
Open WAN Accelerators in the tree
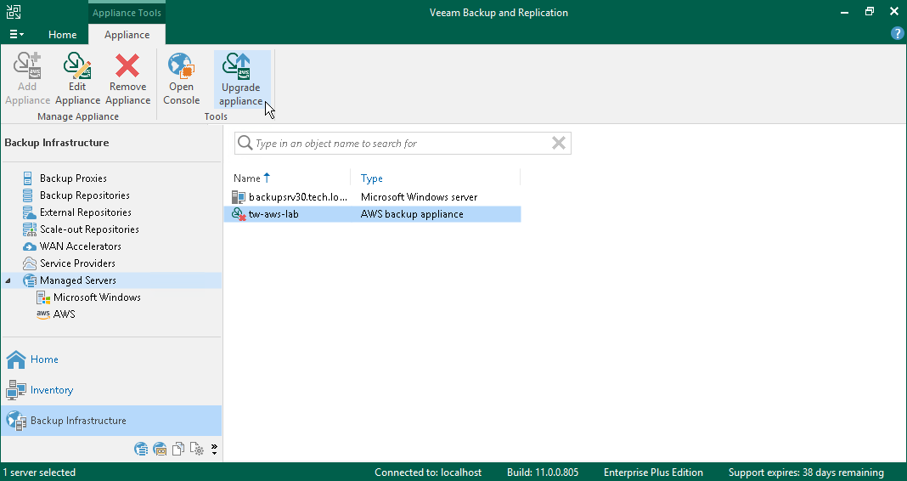pyautogui.click(x=81, y=246)
